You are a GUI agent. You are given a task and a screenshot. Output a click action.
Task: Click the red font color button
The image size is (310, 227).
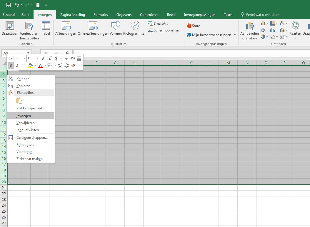pos(40,66)
